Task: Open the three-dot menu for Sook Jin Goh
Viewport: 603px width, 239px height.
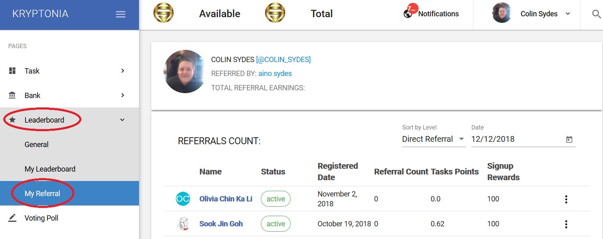Action: (566, 224)
